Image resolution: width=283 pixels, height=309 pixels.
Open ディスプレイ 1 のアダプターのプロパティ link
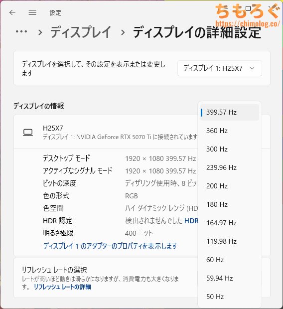[110, 246]
